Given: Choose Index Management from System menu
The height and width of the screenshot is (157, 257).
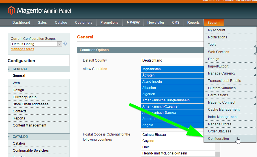Looking at the screenshot, I should (223, 117).
